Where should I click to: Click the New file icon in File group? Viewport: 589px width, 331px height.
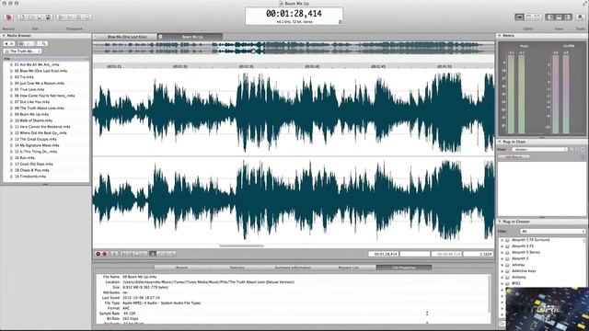22,17
